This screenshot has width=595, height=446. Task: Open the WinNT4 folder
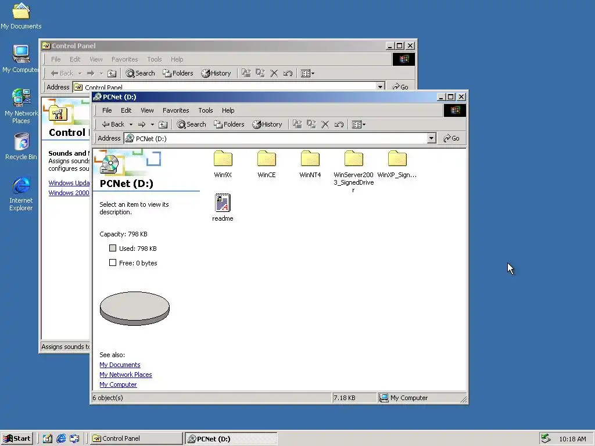click(310, 164)
